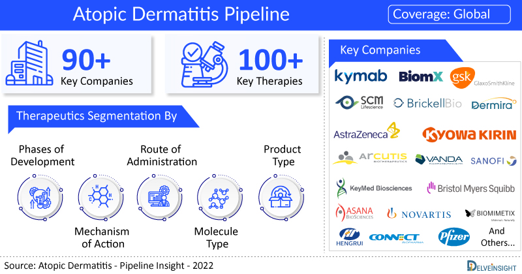Screen dimensions: 522x274
Task: Click the Key Therapies label
Action: click(x=269, y=82)
